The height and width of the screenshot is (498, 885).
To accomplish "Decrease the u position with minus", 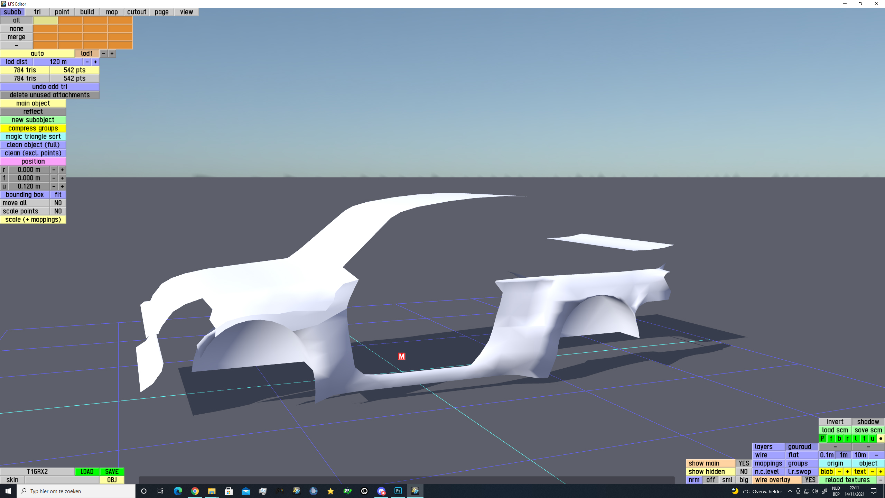I will point(54,186).
